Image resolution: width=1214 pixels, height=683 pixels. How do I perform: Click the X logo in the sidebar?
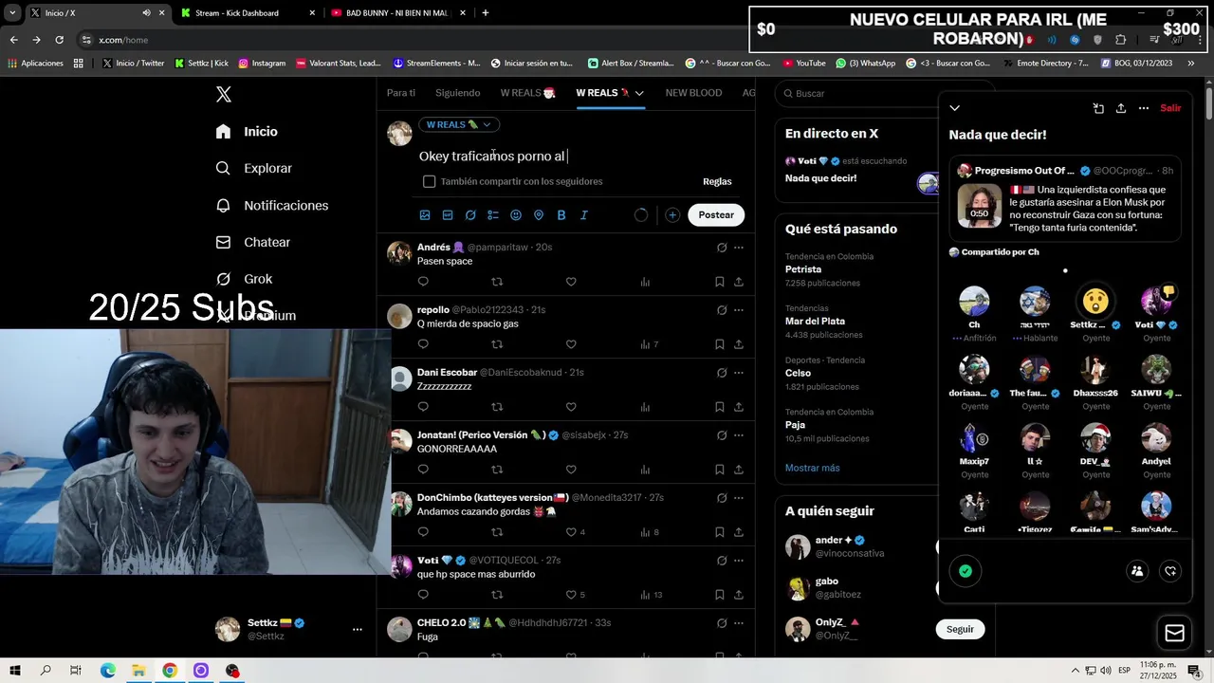[224, 94]
